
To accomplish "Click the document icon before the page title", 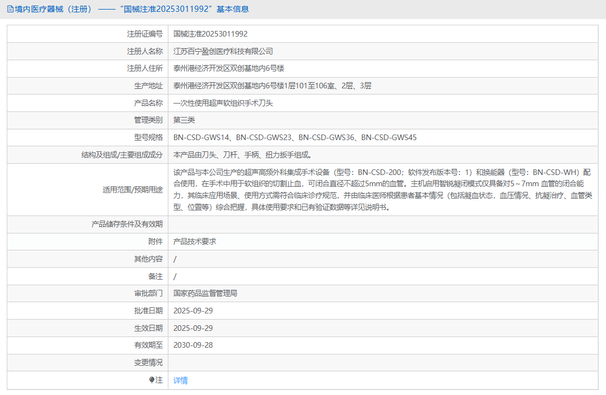I will [x=11, y=9].
